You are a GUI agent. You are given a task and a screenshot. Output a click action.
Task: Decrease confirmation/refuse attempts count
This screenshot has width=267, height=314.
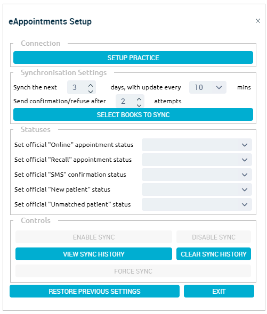click(139, 105)
